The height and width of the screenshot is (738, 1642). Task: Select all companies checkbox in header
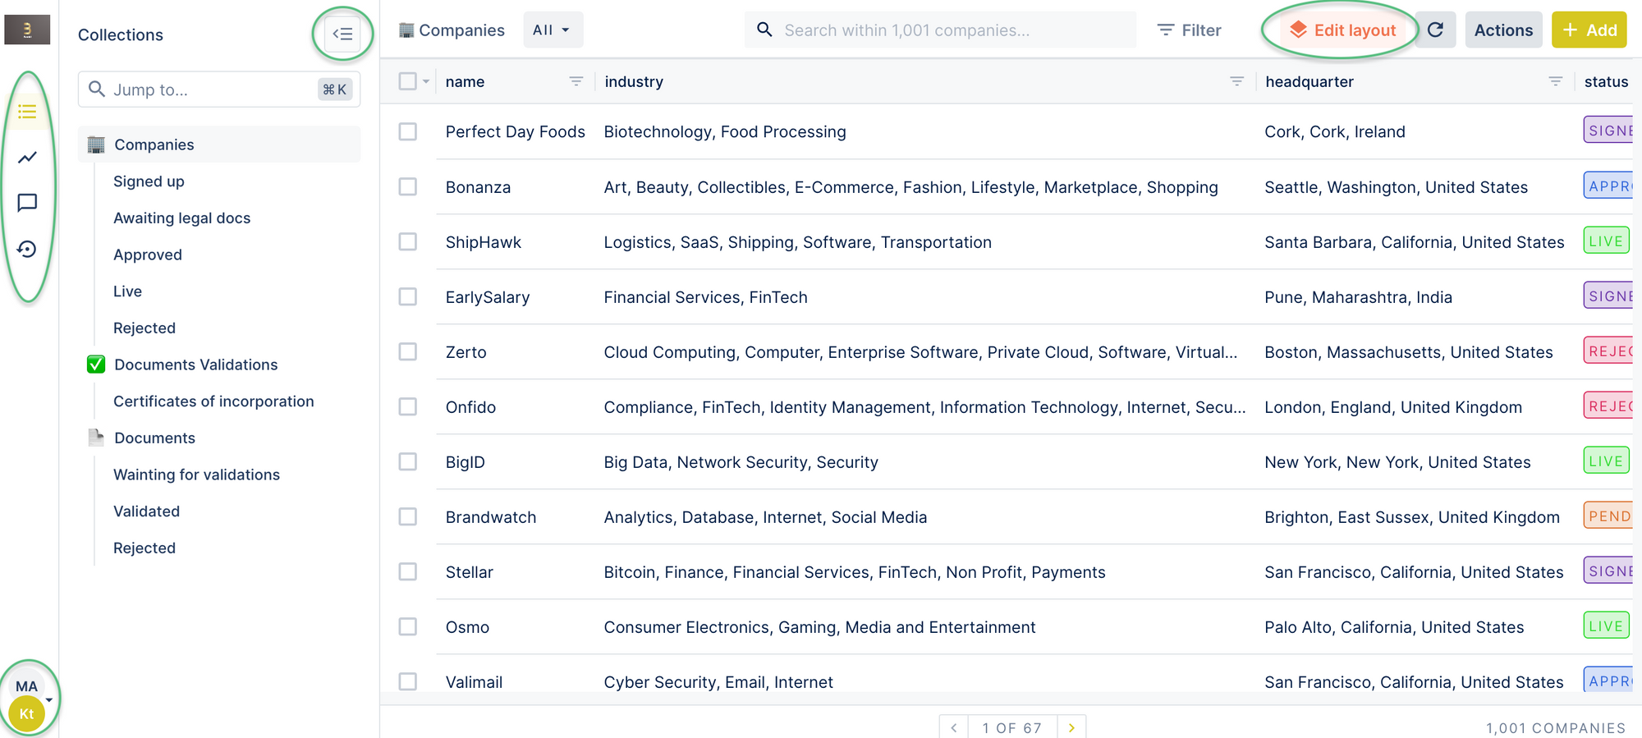(x=408, y=81)
